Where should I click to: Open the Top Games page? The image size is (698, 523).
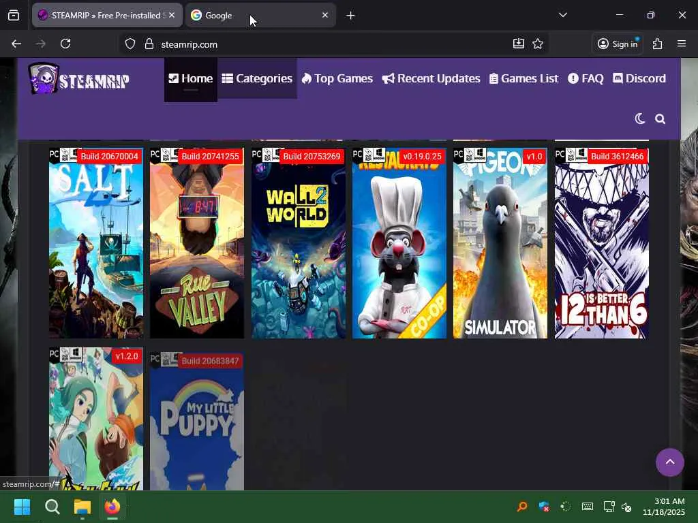(337, 79)
